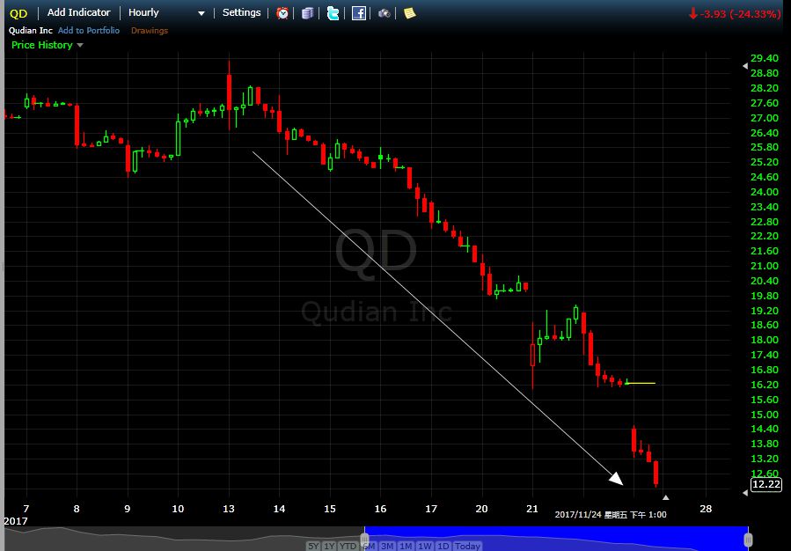Open the yellow sticky note icon
Screen dimensions: 791x551
[409, 13]
